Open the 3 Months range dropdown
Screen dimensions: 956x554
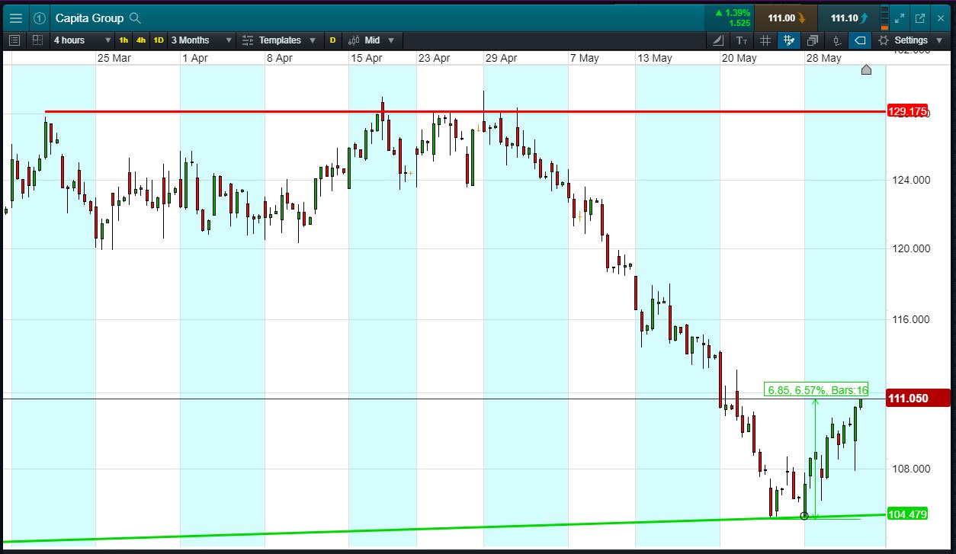tap(201, 40)
